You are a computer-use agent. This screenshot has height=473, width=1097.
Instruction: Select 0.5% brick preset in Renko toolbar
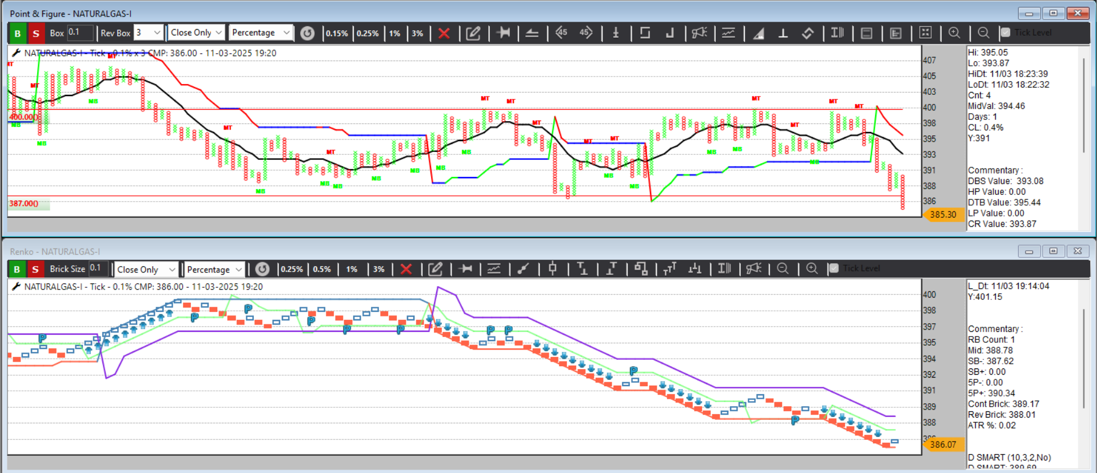[x=322, y=269]
